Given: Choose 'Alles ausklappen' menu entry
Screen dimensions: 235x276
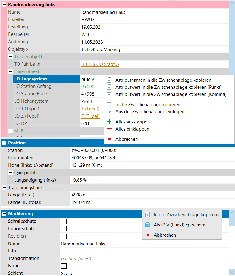Looking at the screenshot, I should (132, 122).
